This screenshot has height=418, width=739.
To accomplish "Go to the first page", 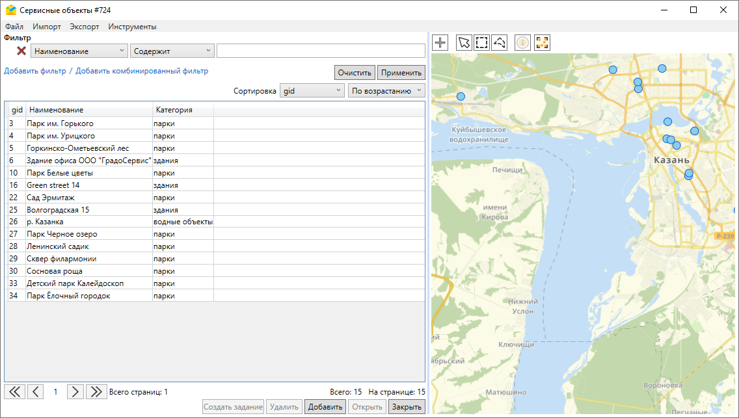I will pyautogui.click(x=14, y=391).
